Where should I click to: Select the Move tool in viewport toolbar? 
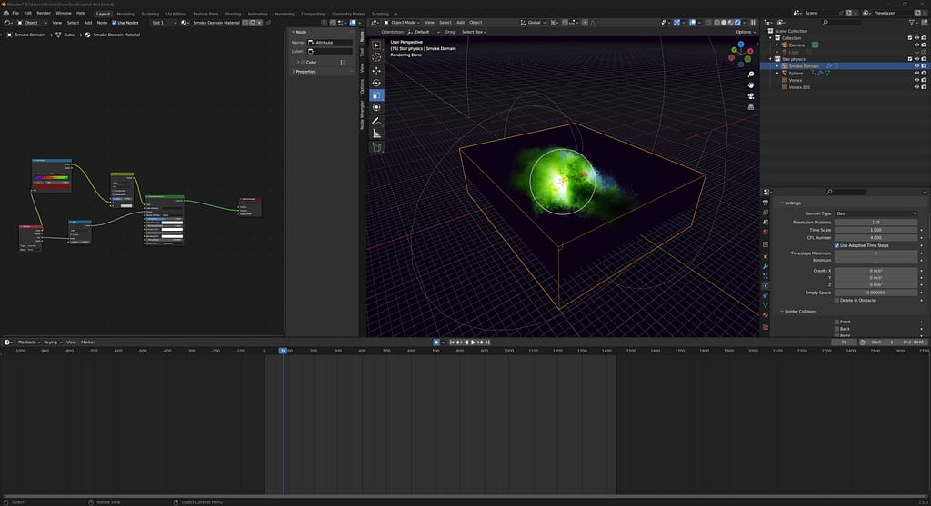[x=376, y=70]
